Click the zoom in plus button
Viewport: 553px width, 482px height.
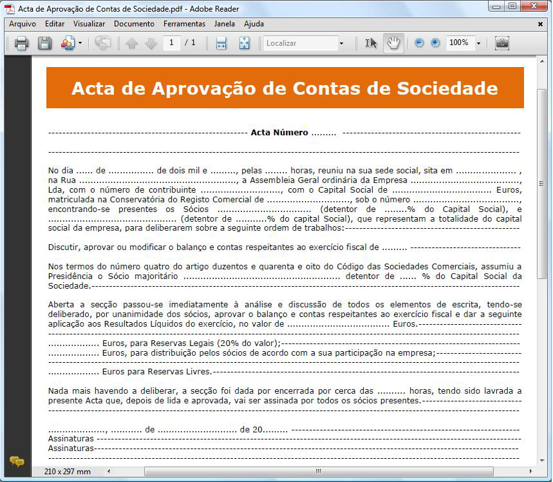pyautogui.click(x=435, y=43)
